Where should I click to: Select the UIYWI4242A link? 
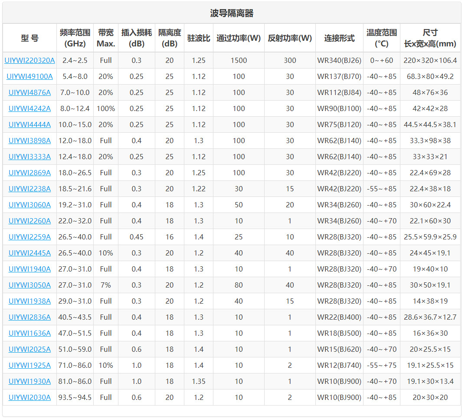(29, 108)
